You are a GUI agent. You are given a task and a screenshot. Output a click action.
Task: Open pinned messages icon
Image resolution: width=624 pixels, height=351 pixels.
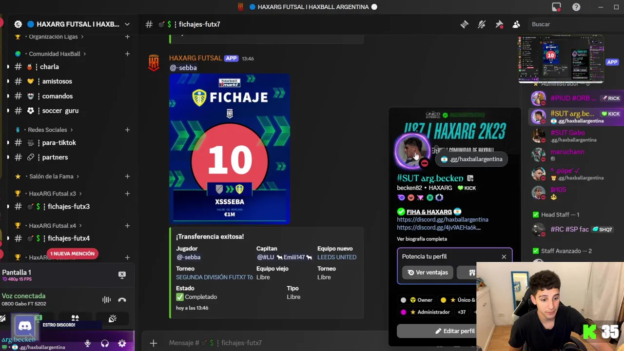pos(499,24)
